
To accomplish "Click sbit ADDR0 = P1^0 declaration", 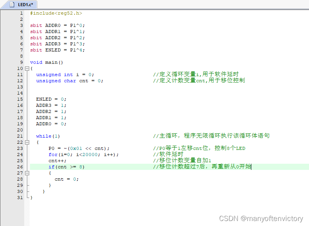I will [x=57, y=25].
